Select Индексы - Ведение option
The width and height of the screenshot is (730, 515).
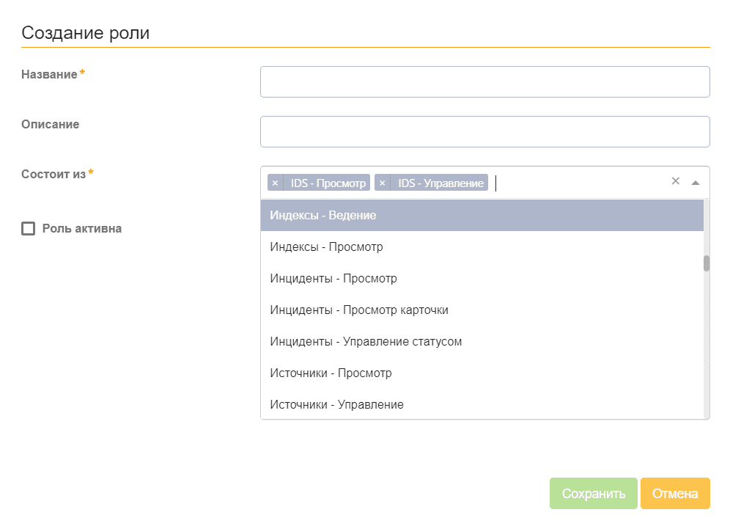coord(323,216)
